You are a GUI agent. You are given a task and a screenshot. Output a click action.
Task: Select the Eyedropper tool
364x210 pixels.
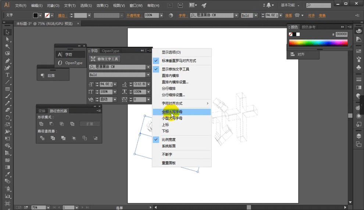click(7, 174)
